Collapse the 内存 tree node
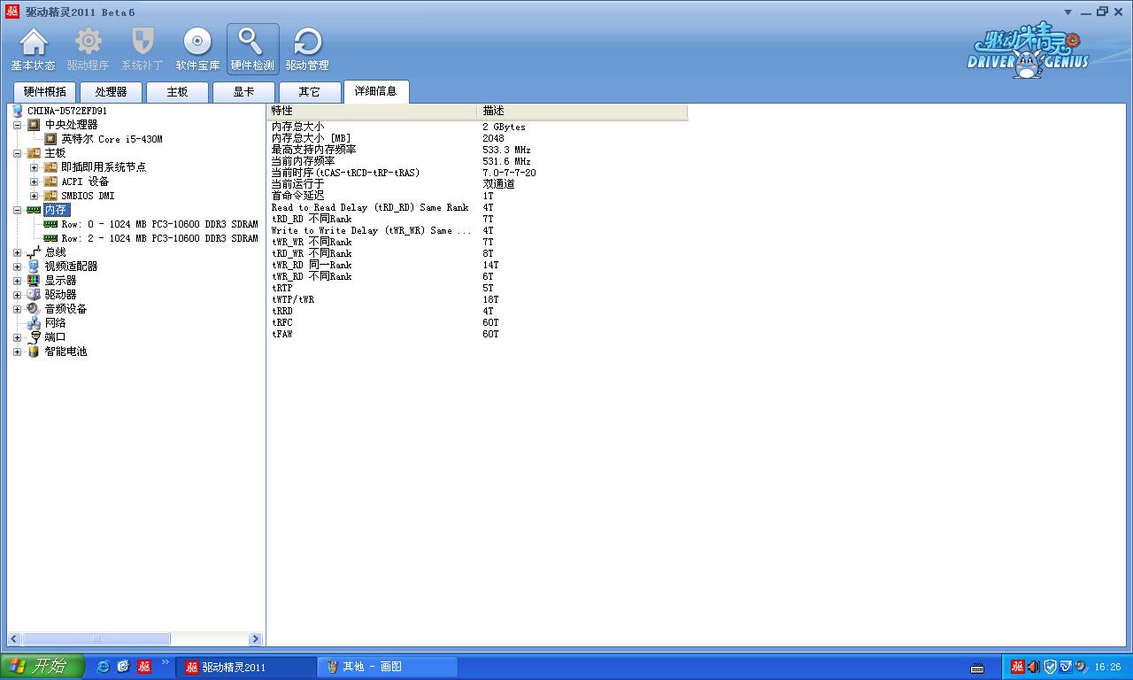The height and width of the screenshot is (680, 1133). coord(17,210)
